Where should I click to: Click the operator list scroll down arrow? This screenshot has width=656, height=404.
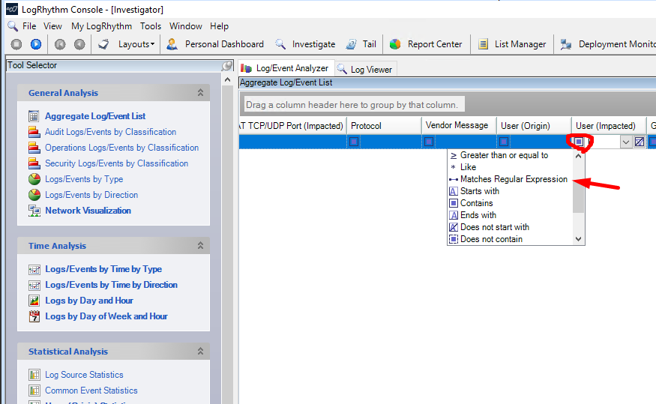[578, 239]
